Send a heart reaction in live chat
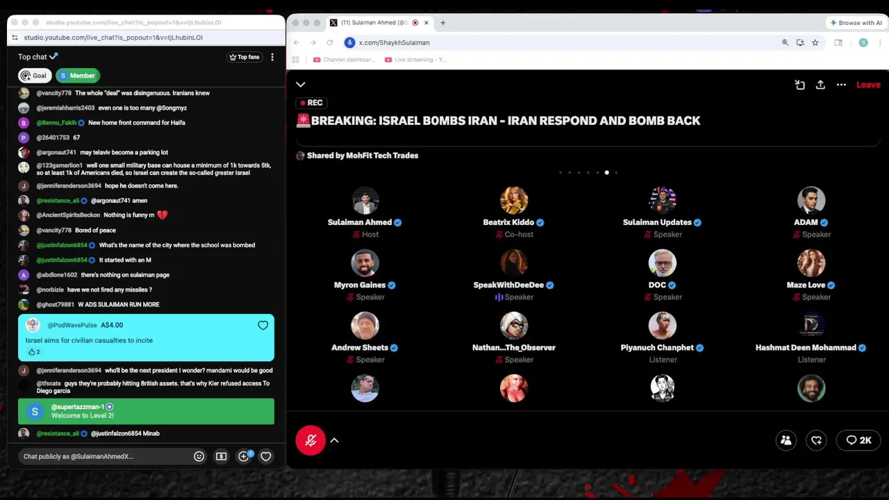The image size is (889, 500). pos(265,456)
